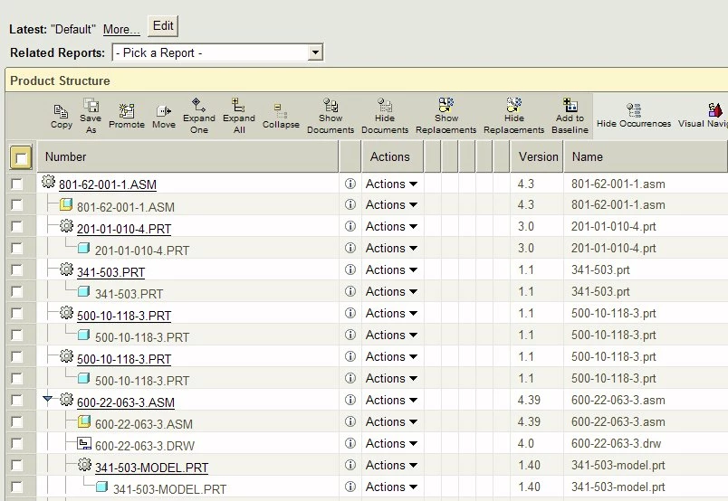Click the Hide Documents toolbar icon
This screenshot has height=501, width=728.
coord(385,105)
